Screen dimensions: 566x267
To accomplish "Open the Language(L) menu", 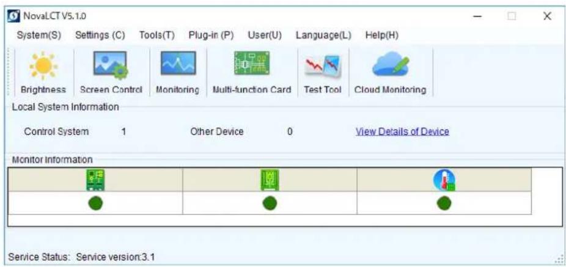I will click(323, 35).
